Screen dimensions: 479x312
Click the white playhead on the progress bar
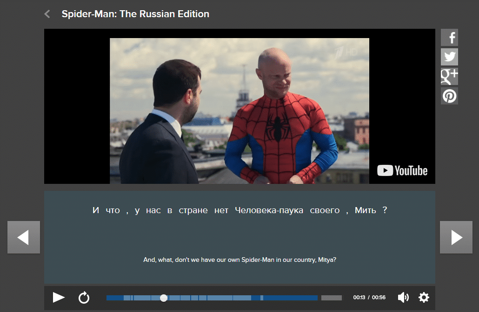(x=164, y=298)
